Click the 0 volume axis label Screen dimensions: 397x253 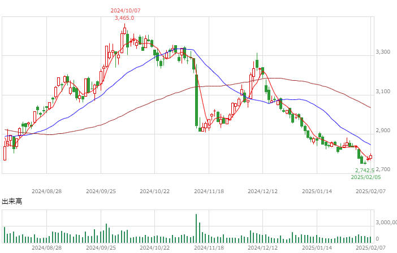tap(377, 239)
